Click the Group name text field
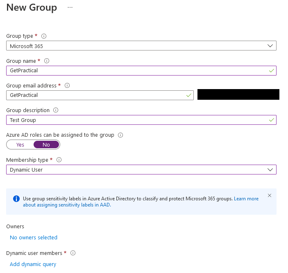The image size is (288, 273). 137,71
